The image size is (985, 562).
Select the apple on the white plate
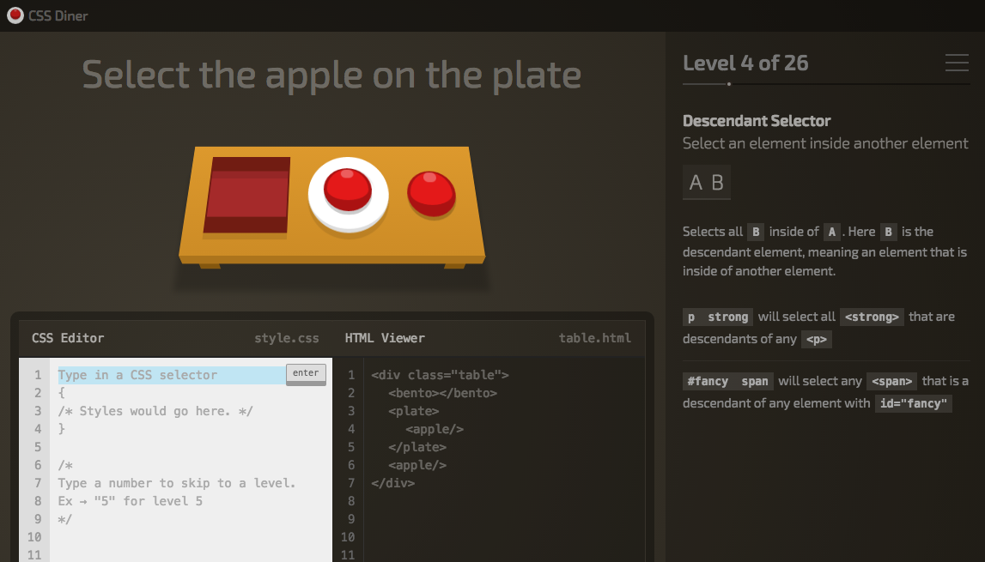[x=348, y=189]
